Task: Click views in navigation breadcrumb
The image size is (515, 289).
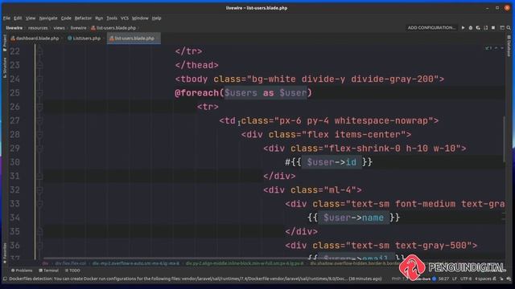Action: point(59,28)
